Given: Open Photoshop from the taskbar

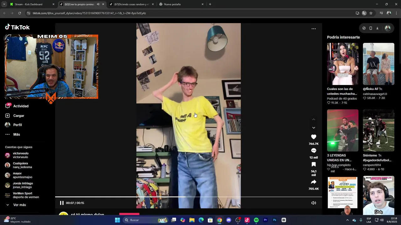Looking at the screenshot, I should click(x=274, y=220).
